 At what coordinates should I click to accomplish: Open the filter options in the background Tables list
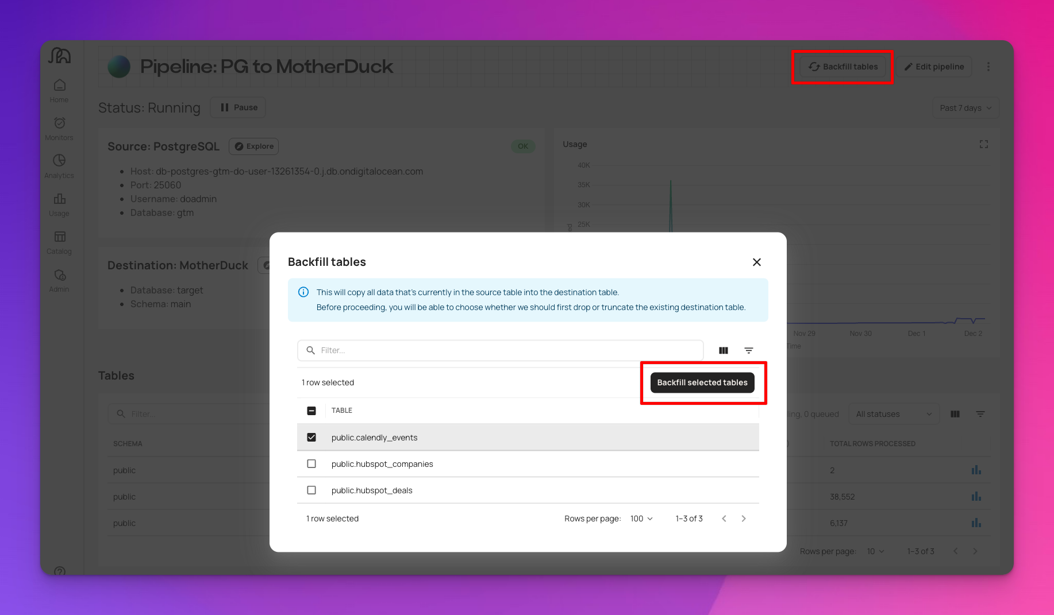pos(980,414)
